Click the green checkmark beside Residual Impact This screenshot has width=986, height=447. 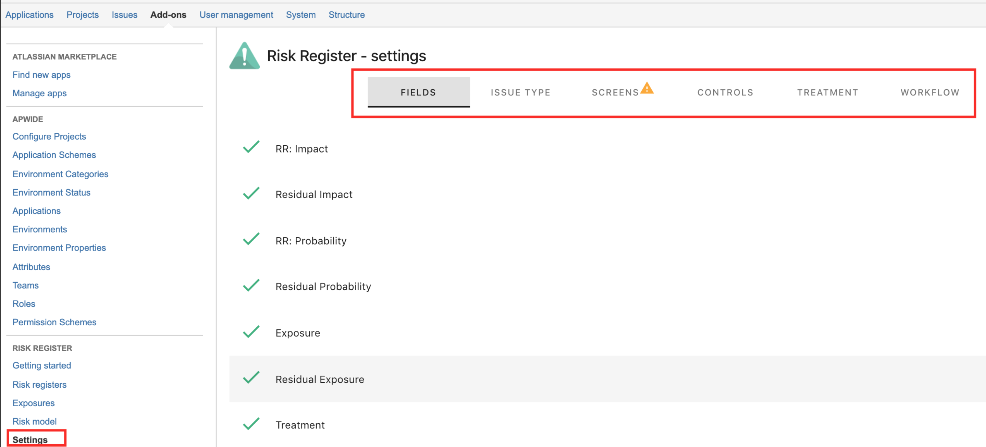(x=251, y=193)
